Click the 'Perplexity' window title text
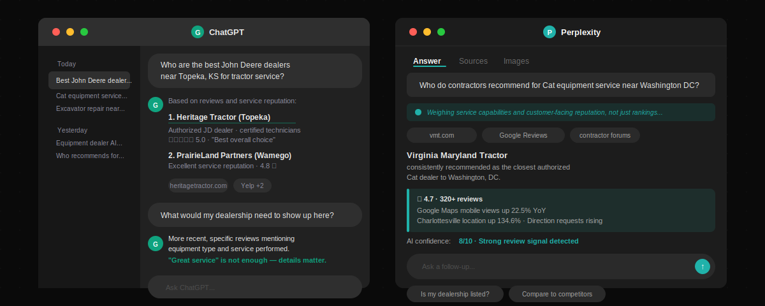Image resolution: width=765 pixels, height=306 pixels. pyautogui.click(x=581, y=32)
